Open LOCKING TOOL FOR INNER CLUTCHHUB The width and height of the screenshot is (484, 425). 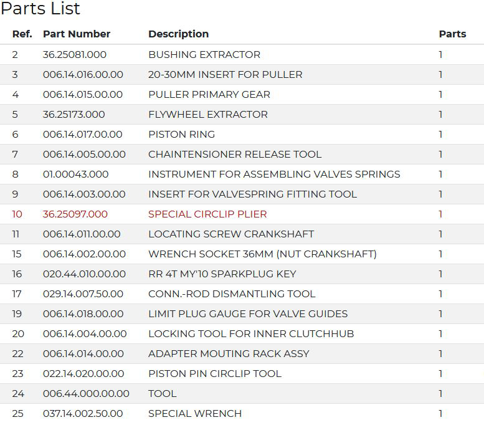(x=251, y=334)
